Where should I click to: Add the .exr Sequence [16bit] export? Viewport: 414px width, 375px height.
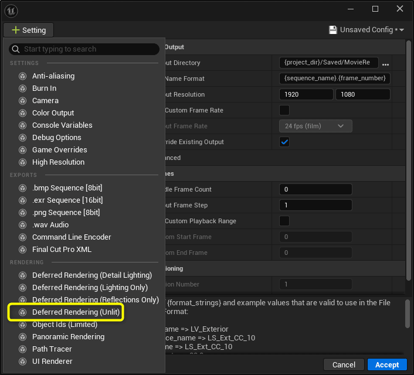point(67,200)
